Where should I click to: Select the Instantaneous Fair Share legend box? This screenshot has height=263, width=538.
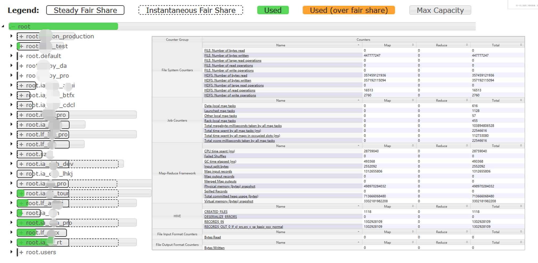point(191,10)
